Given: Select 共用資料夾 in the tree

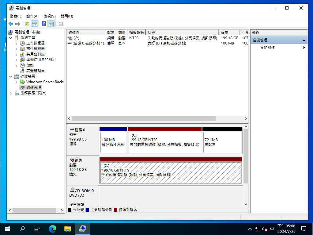Looking at the screenshot, I should pos(35,54).
